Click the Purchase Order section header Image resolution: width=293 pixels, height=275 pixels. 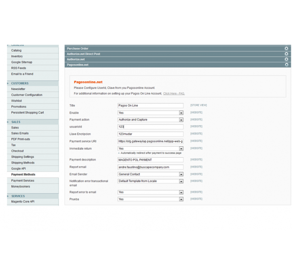tap(178, 49)
